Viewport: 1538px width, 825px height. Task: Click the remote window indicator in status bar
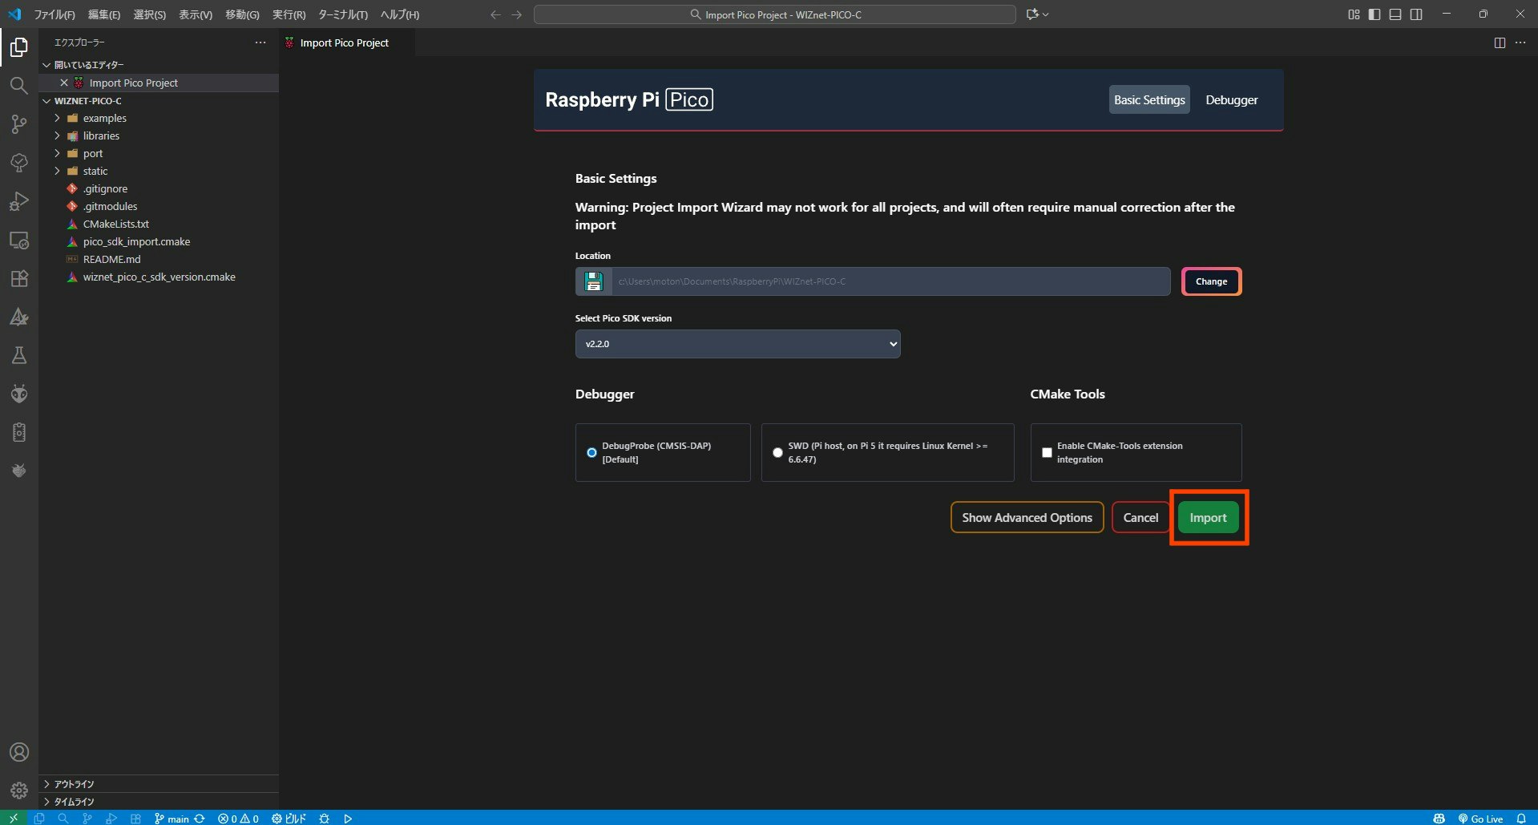click(14, 819)
